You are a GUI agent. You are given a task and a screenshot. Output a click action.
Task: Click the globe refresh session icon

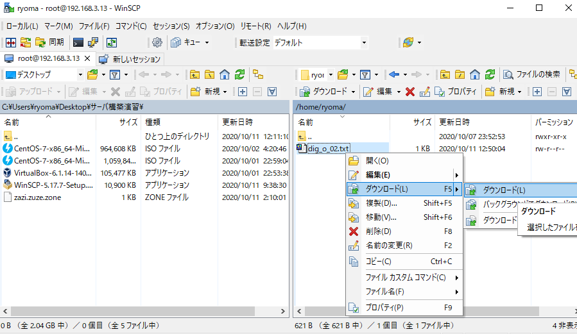(408, 42)
